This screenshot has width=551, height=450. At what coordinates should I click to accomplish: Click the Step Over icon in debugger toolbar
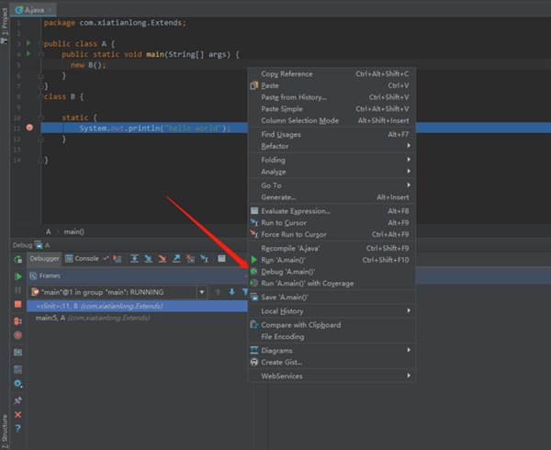[136, 259]
